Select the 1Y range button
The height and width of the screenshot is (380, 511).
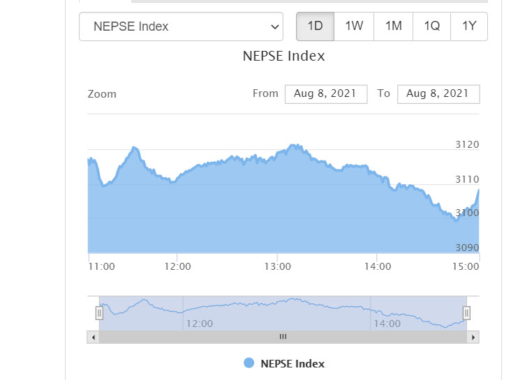(x=469, y=26)
